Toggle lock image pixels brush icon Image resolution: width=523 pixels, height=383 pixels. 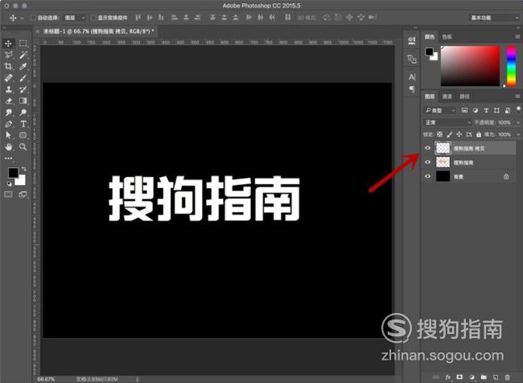(x=449, y=134)
